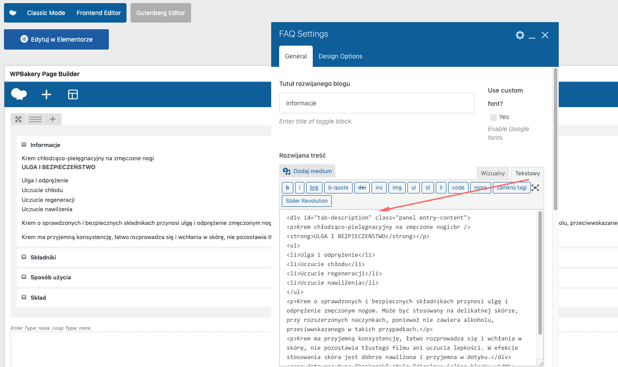
Task: Click the ULGA I BEZPIECZEŃSTWO text
Action: pos(58,167)
